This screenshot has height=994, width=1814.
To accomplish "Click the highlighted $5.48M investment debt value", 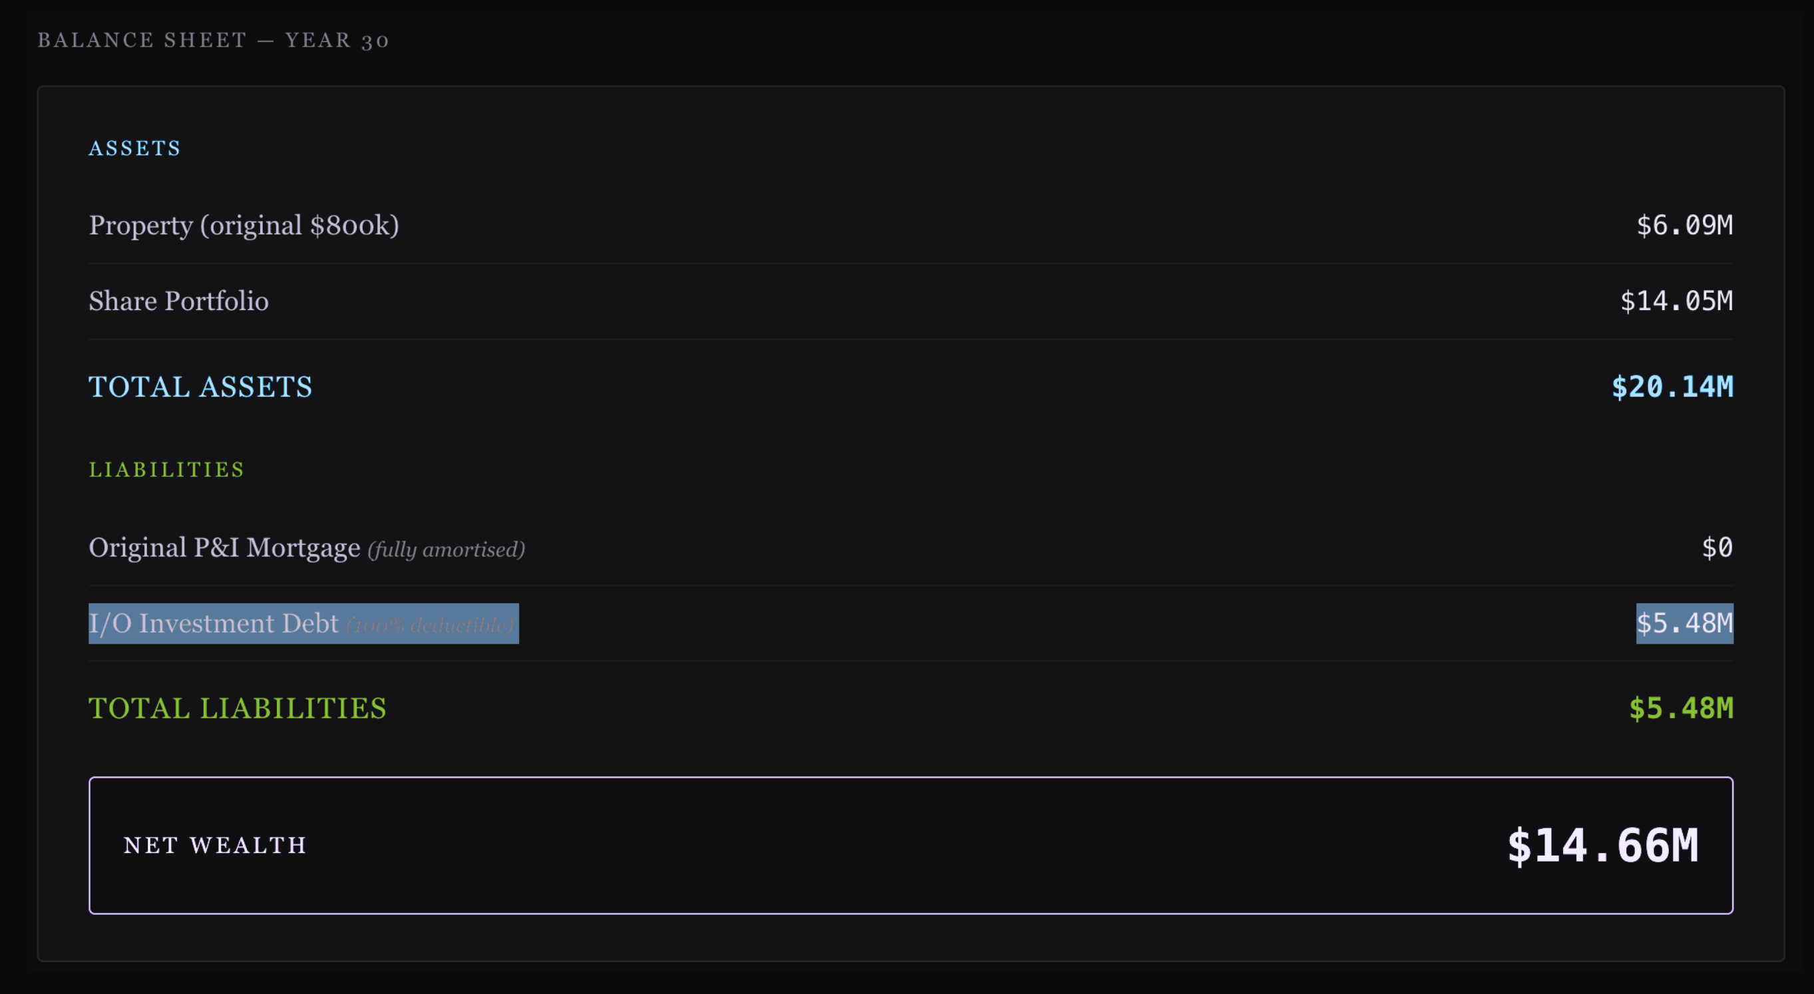I will 1684,623.
